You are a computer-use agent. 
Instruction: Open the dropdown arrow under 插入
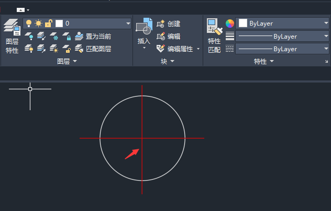[x=144, y=48]
